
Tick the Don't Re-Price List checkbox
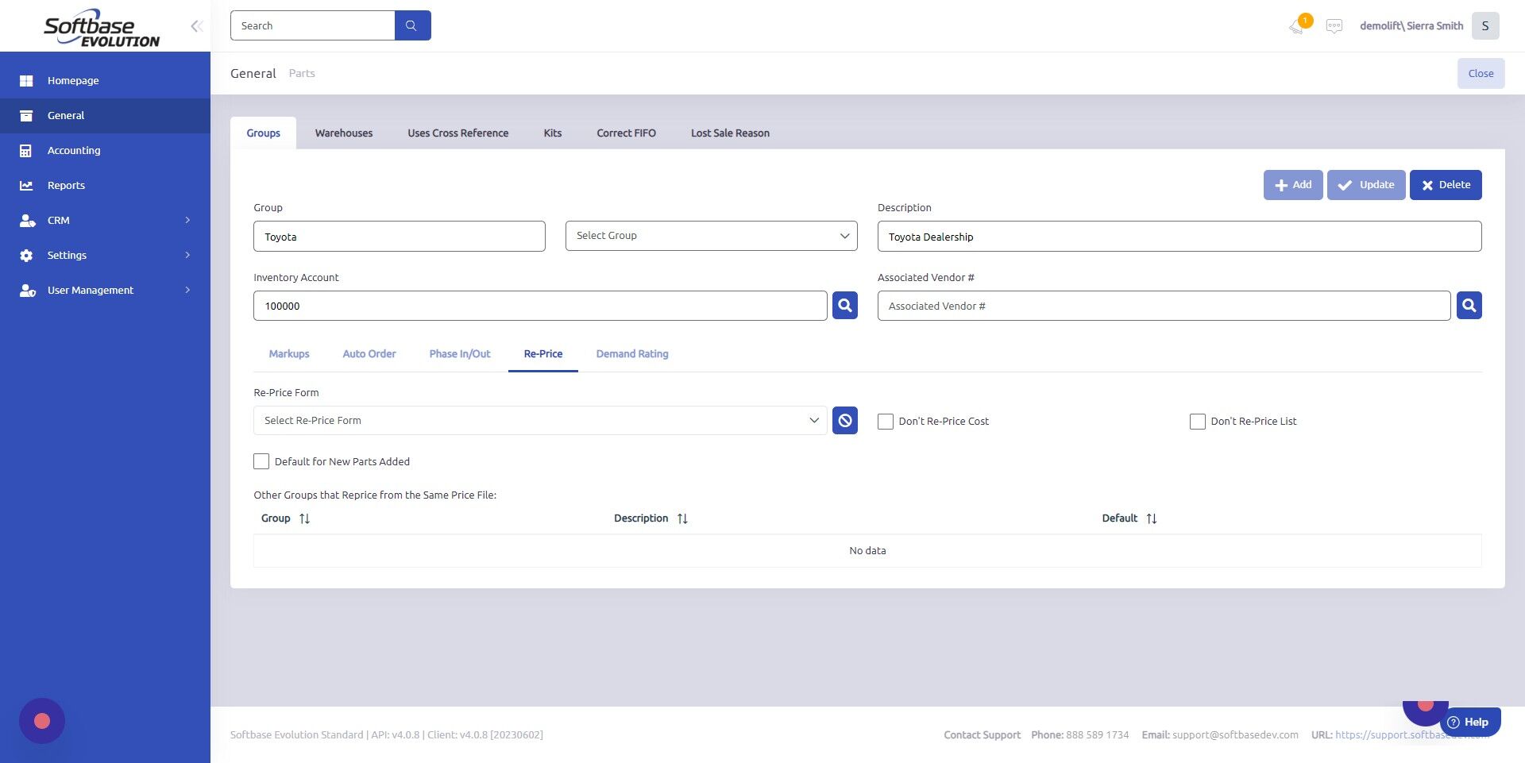click(x=1198, y=422)
